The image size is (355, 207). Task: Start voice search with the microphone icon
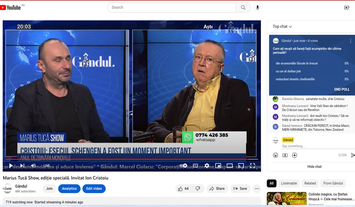coord(258,8)
